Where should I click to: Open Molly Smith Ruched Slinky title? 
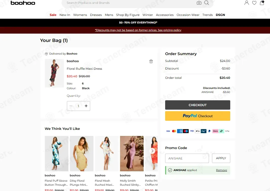pyautogui.click(x=130, y=183)
